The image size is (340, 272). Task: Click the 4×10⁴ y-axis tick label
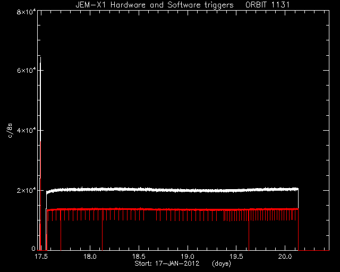point(26,130)
